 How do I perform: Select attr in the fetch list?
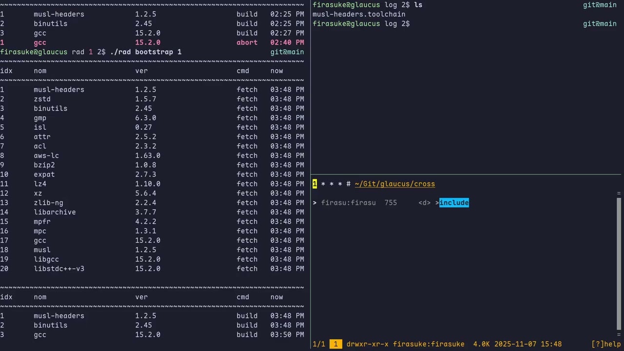[42, 137]
